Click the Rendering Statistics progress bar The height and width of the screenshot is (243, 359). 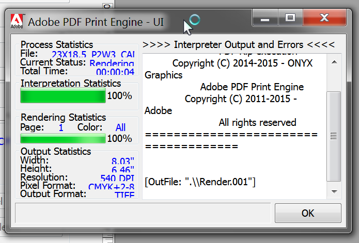(63, 138)
